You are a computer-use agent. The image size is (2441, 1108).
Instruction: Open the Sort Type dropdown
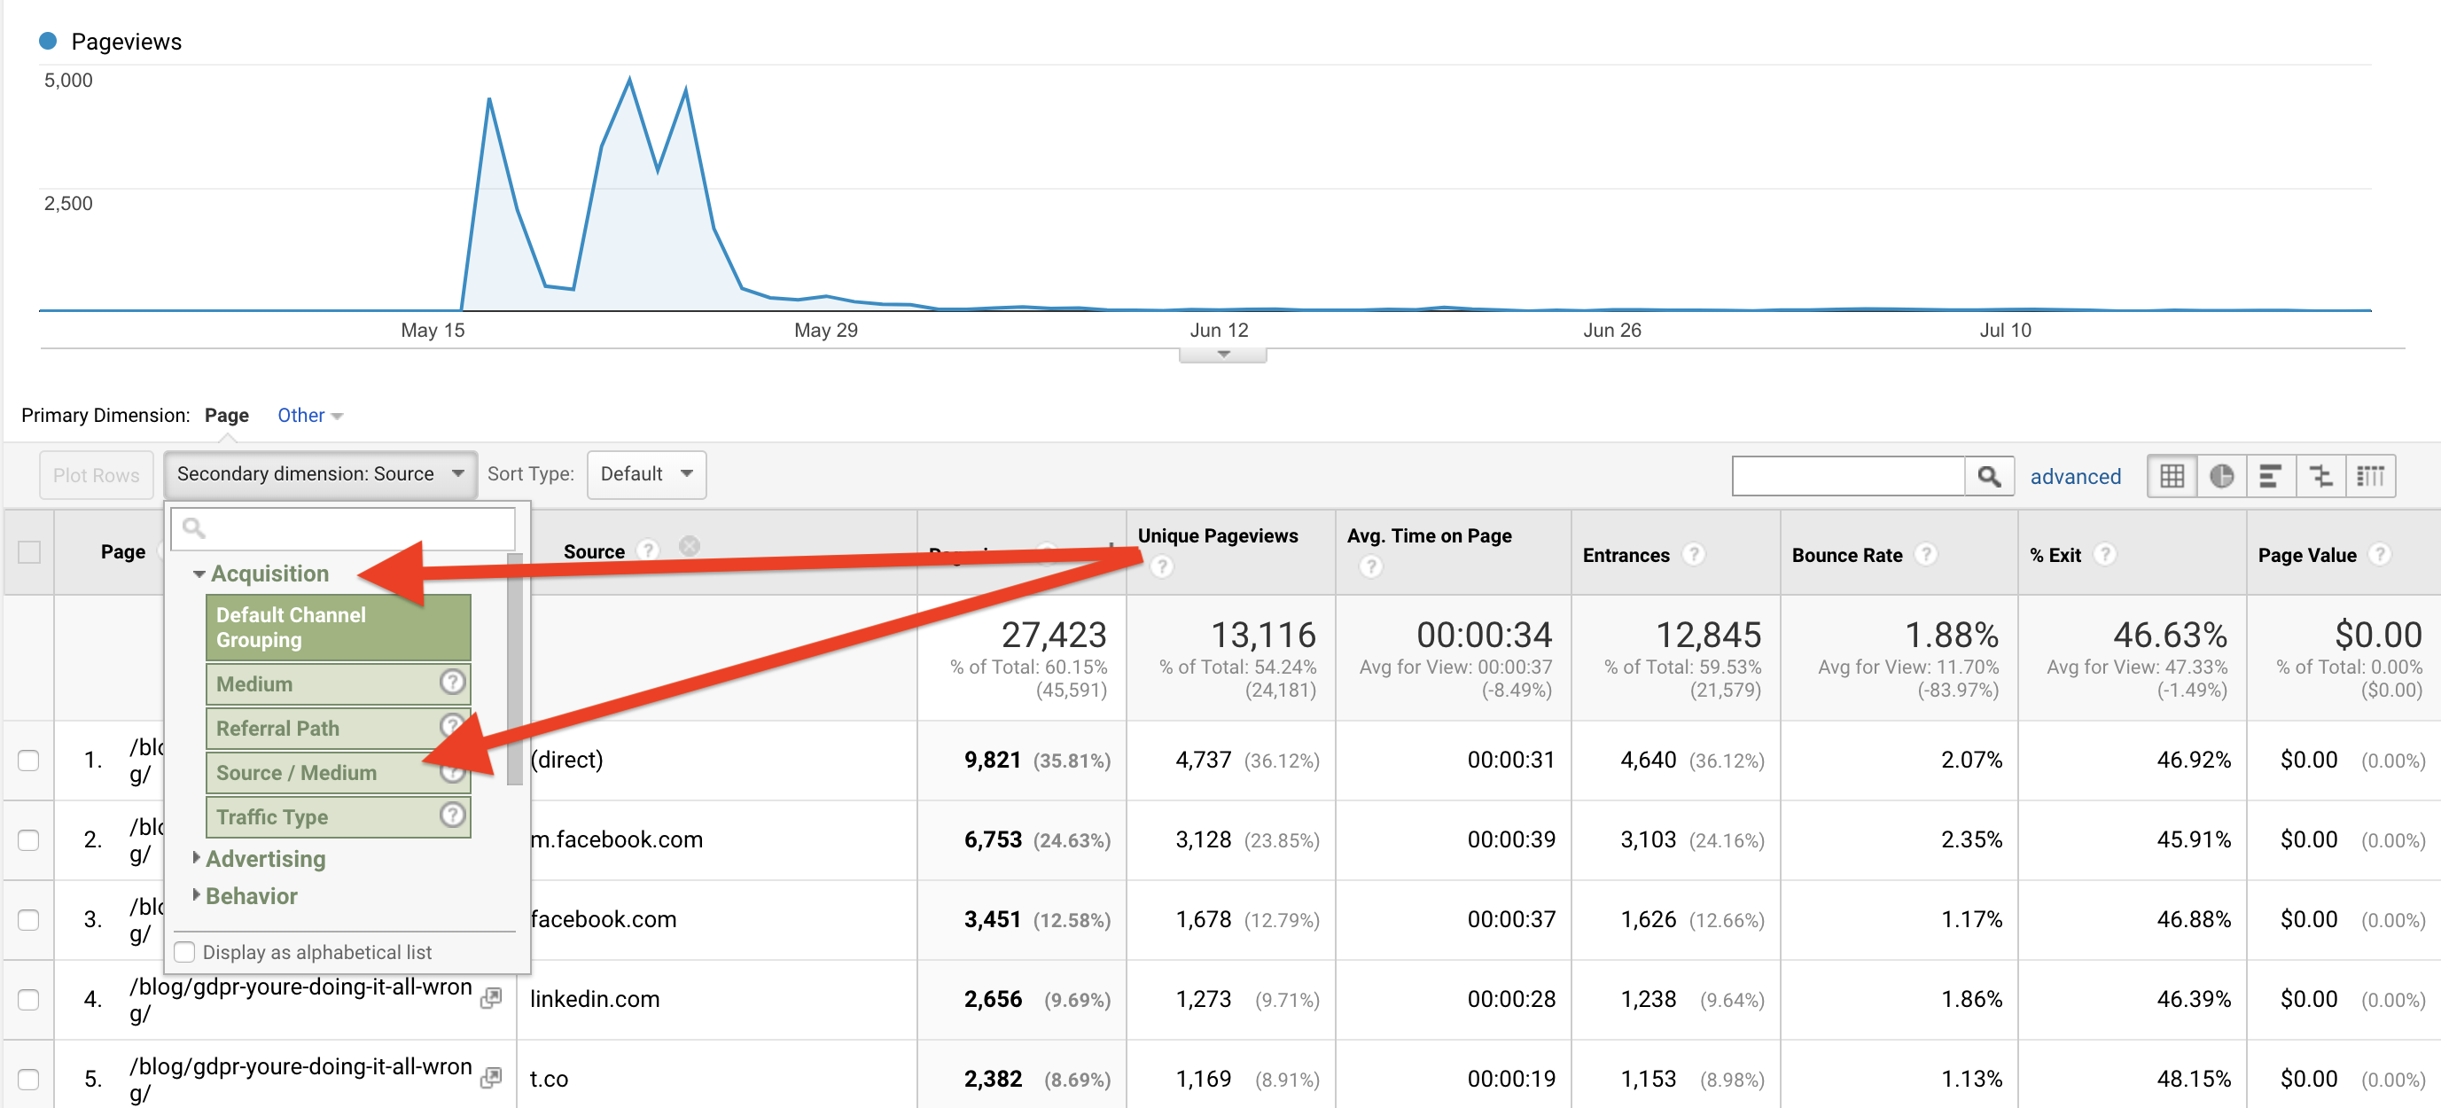(646, 474)
